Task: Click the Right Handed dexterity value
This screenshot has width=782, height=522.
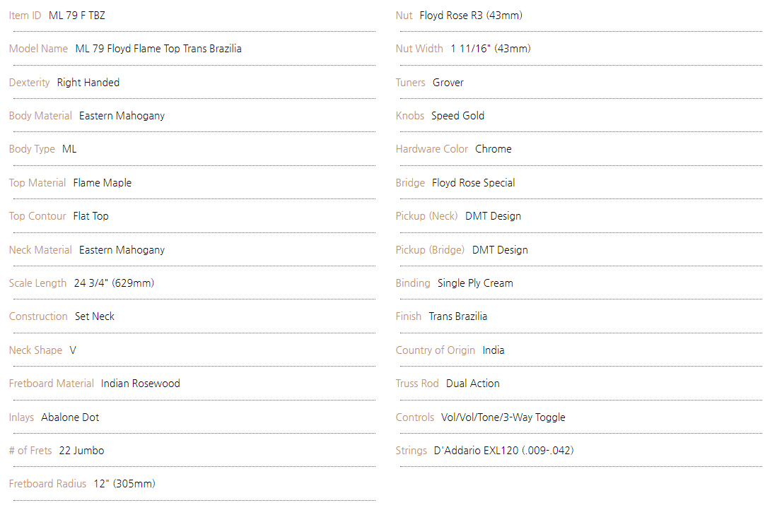Action: tap(88, 83)
